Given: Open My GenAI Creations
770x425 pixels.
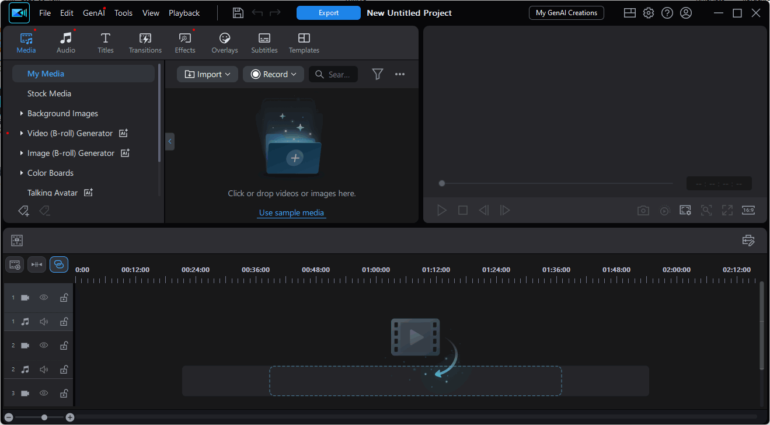Looking at the screenshot, I should click(x=566, y=13).
